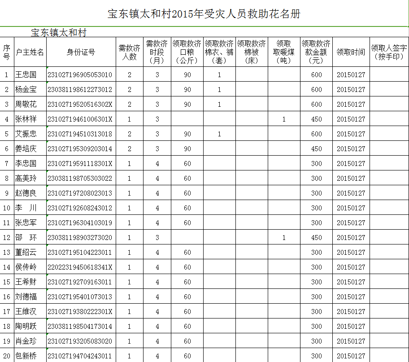Click the 领取救济口粮(公斤) header cell
The width and height of the screenshot is (409, 362).
(187, 52)
